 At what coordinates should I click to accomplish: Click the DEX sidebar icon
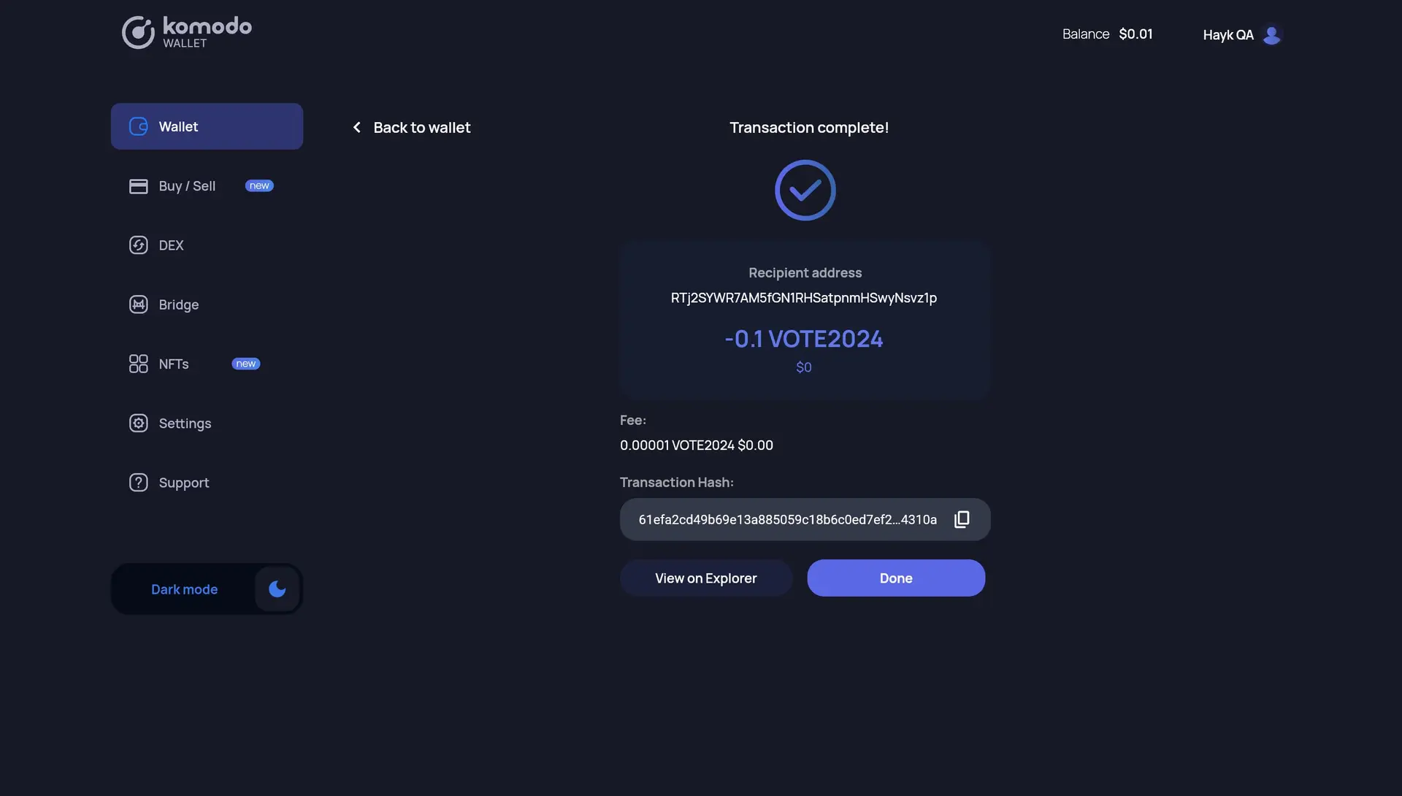(x=138, y=245)
